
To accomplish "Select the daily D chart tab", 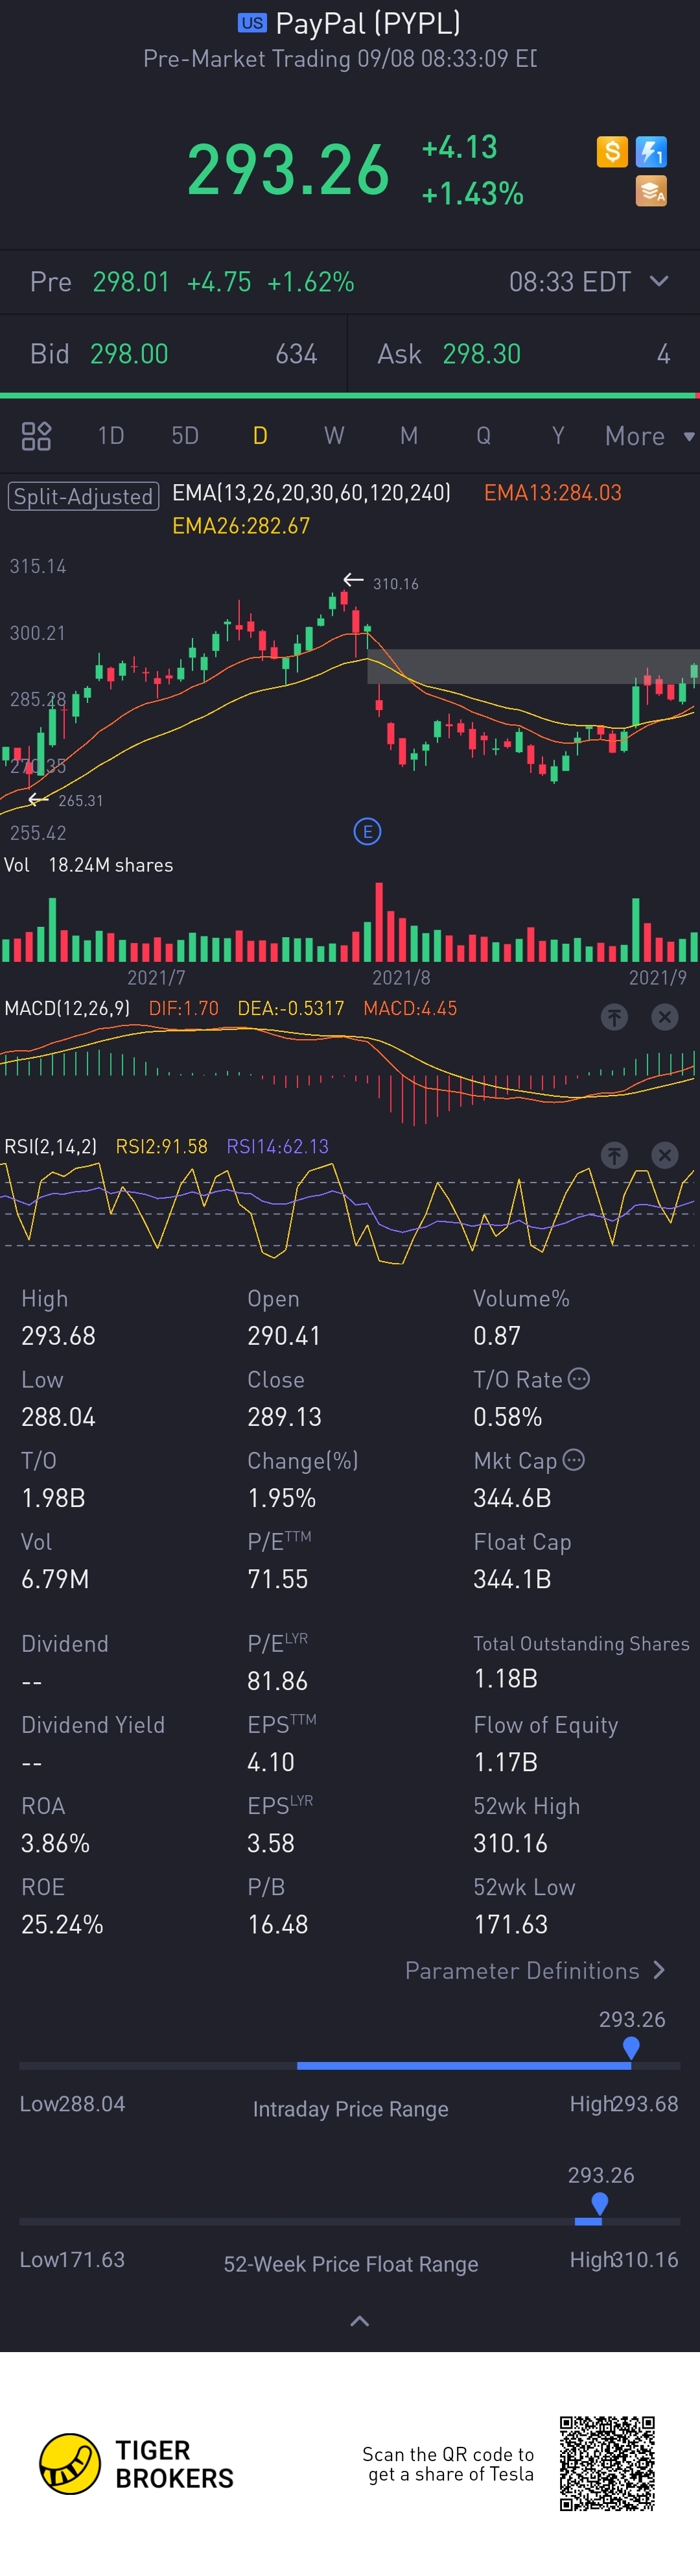I will (260, 436).
